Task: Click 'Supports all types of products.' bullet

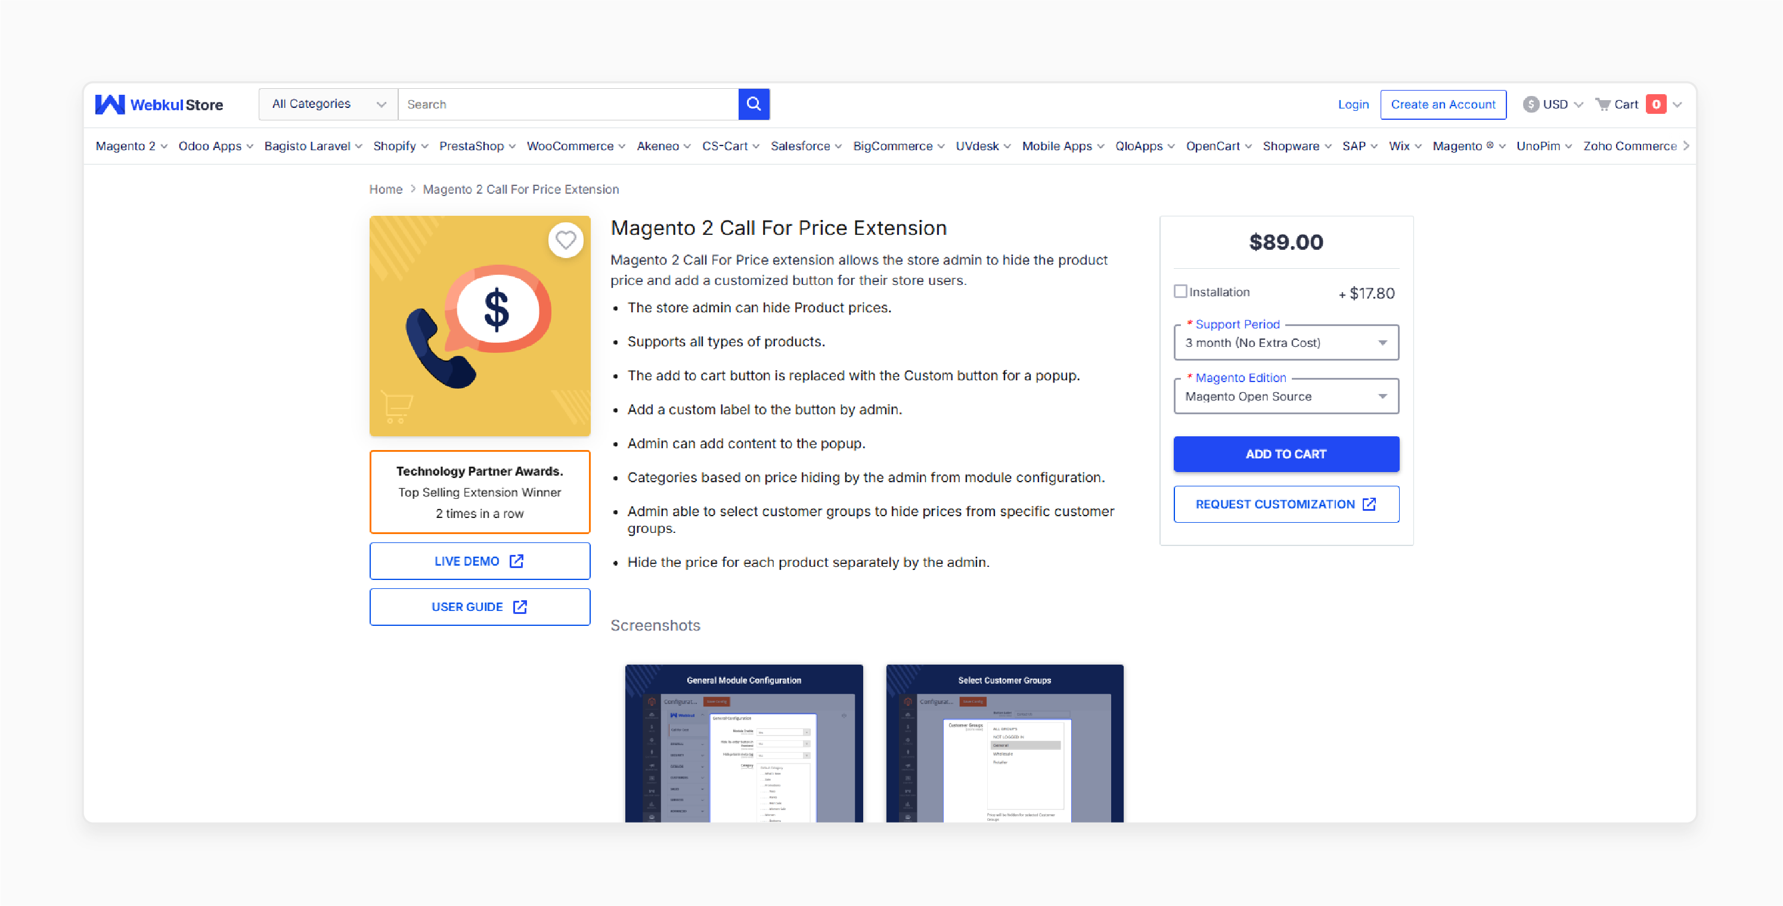Action: (x=725, y=341)
